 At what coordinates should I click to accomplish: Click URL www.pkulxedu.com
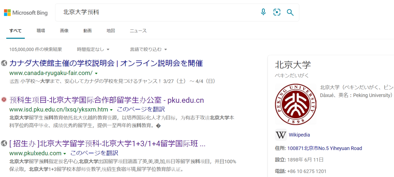point(35,153)
